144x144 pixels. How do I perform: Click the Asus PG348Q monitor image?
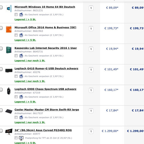(x=9, y=132)
